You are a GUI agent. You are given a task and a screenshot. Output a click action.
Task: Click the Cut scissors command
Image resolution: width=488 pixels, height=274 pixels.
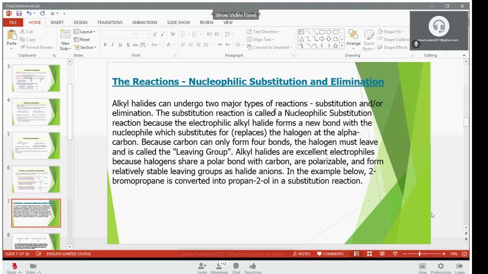(x=26, y=32)
